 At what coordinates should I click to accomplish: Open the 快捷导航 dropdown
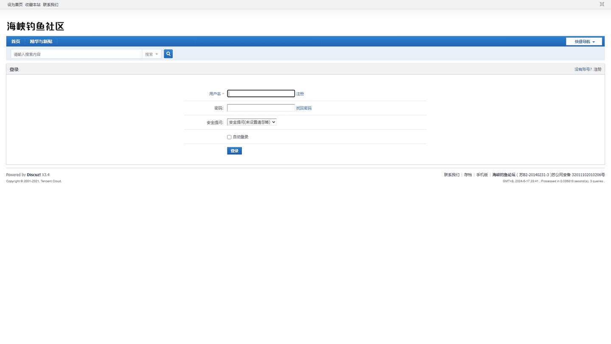(x=584, y=42)
